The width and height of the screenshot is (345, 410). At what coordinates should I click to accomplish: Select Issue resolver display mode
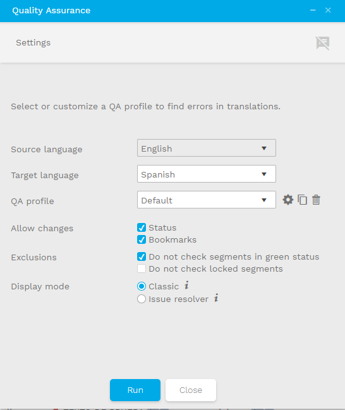(142, 299)
